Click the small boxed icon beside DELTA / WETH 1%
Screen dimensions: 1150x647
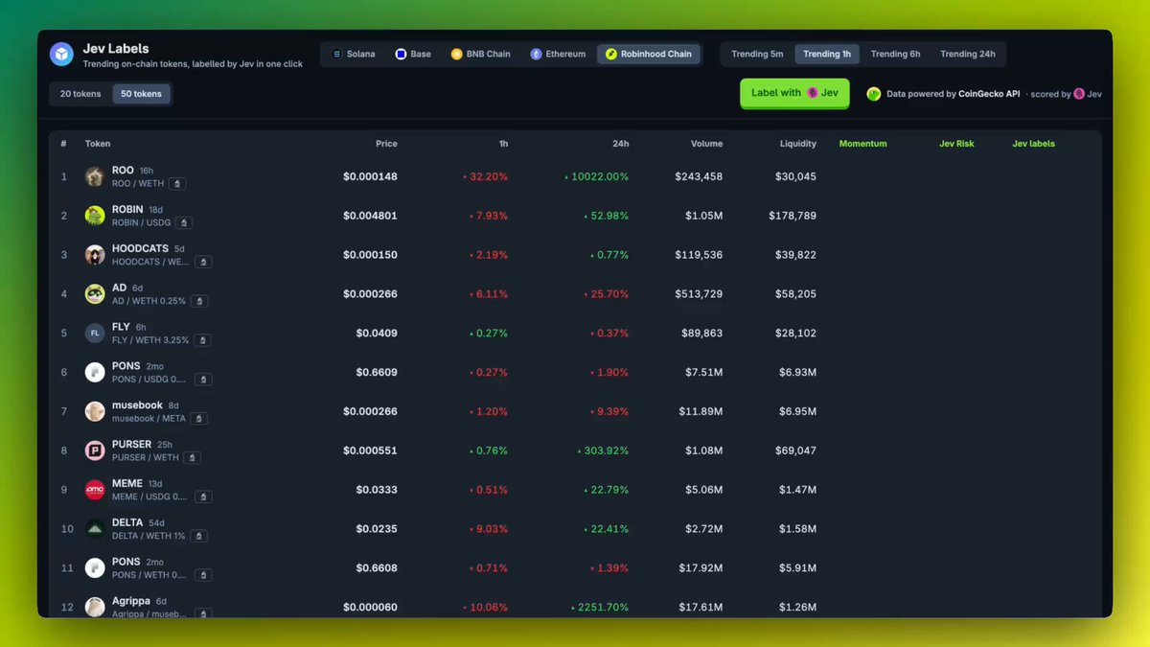point(198,536)
